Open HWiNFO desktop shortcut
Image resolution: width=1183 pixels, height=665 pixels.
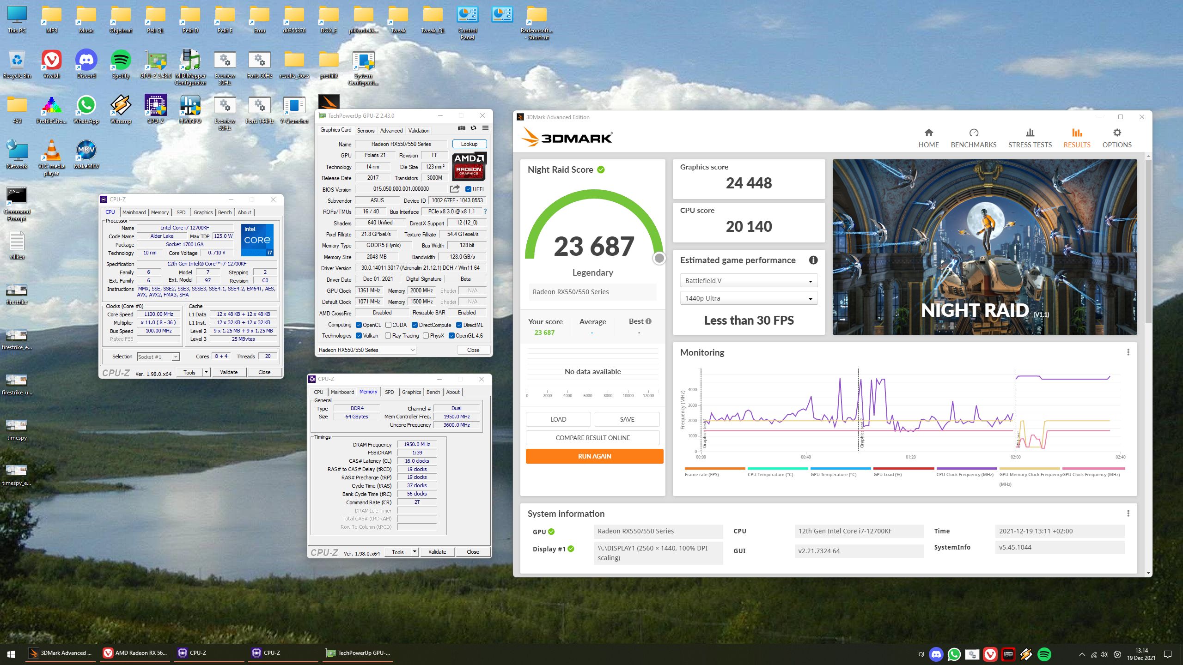[190, 110]
